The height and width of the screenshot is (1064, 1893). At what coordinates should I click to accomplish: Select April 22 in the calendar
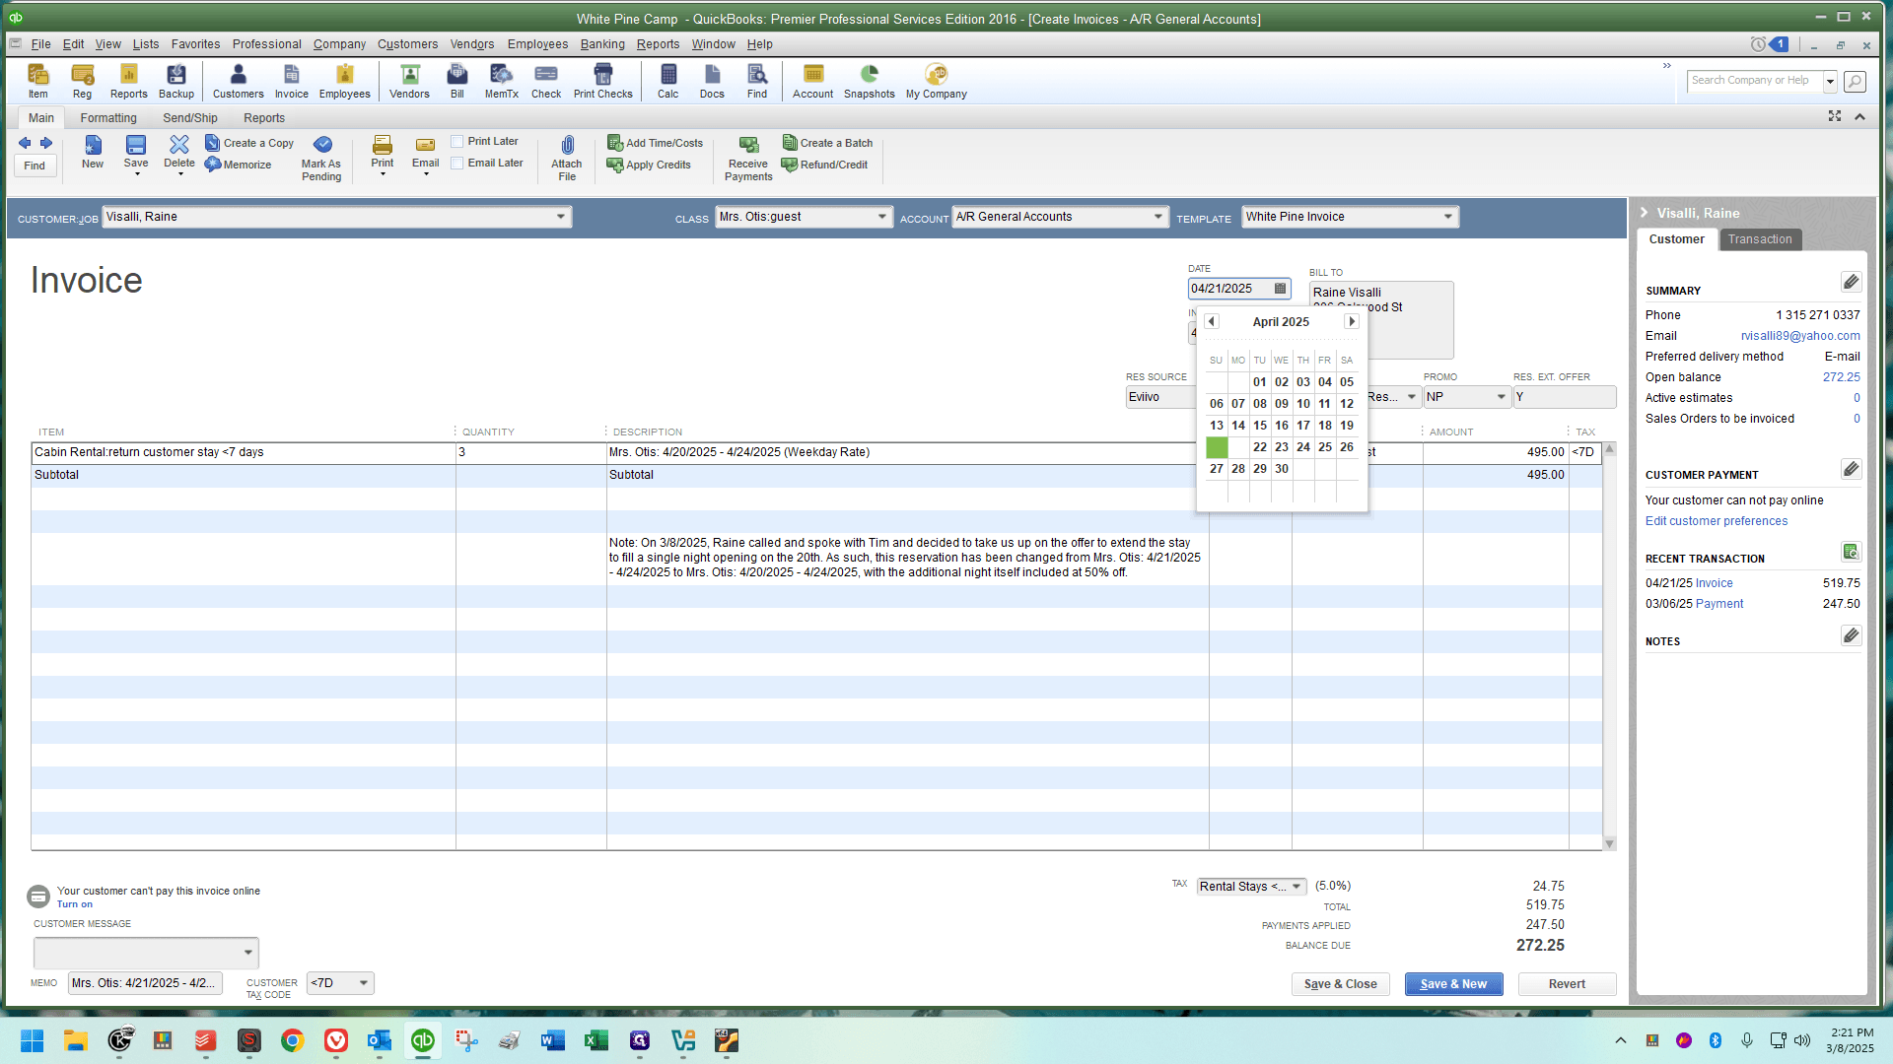pos(1260,447)
